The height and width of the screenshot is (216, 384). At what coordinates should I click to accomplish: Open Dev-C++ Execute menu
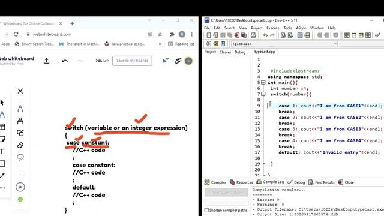[x=273, y=28]
